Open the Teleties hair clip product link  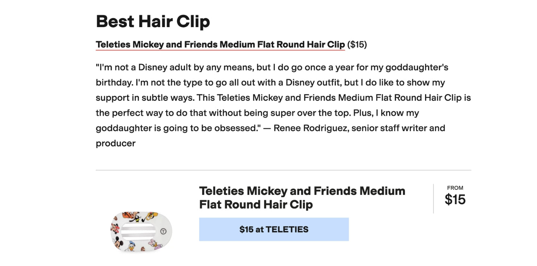pyautogui.click(x=220, y=44)
